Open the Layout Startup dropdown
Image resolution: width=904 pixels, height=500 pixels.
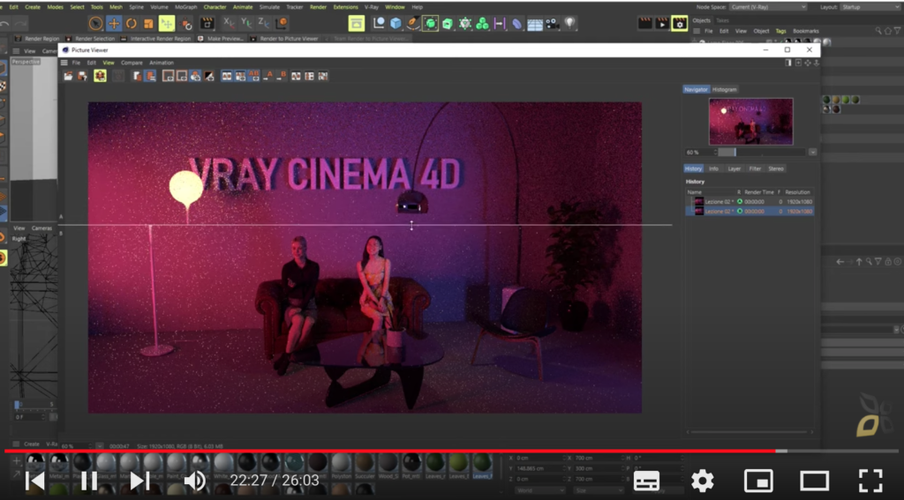click(870, 7)
